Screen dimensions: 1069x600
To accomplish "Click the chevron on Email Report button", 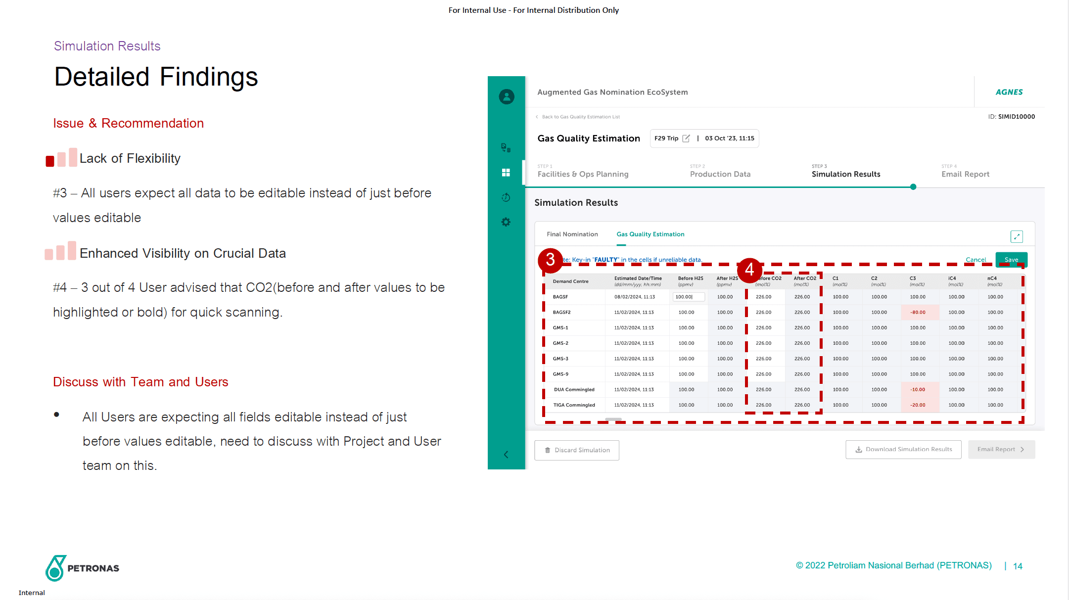I will point(1022,450).
